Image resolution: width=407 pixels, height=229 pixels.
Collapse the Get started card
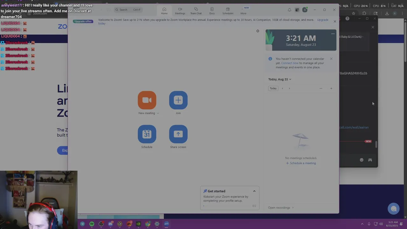254,191
